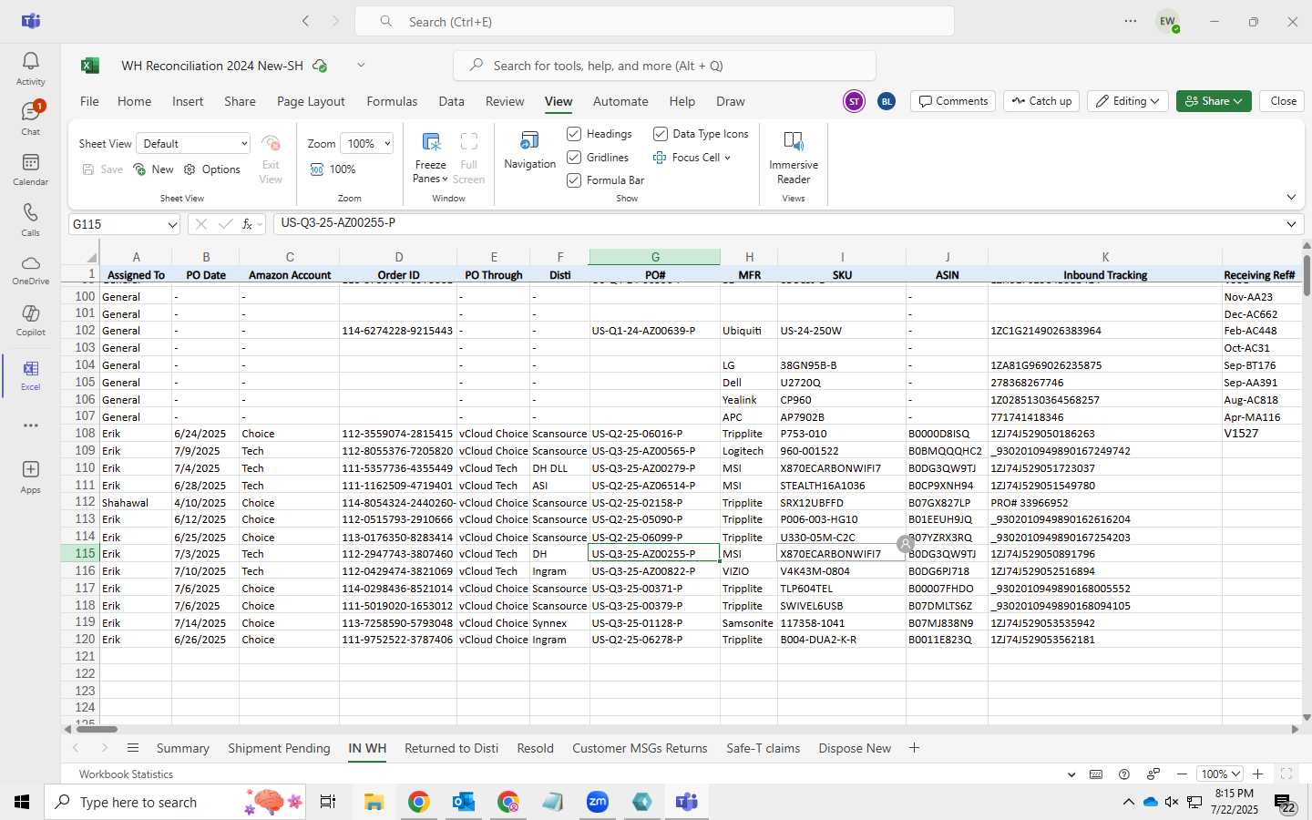Open Apps in Teams sidebar

click(x=30, y=477)
